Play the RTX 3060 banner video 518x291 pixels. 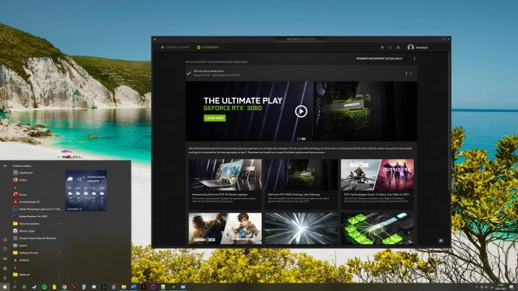(x=301, y=111)
